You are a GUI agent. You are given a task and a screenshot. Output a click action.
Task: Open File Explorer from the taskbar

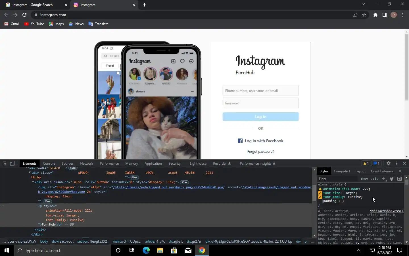point(160,250)
